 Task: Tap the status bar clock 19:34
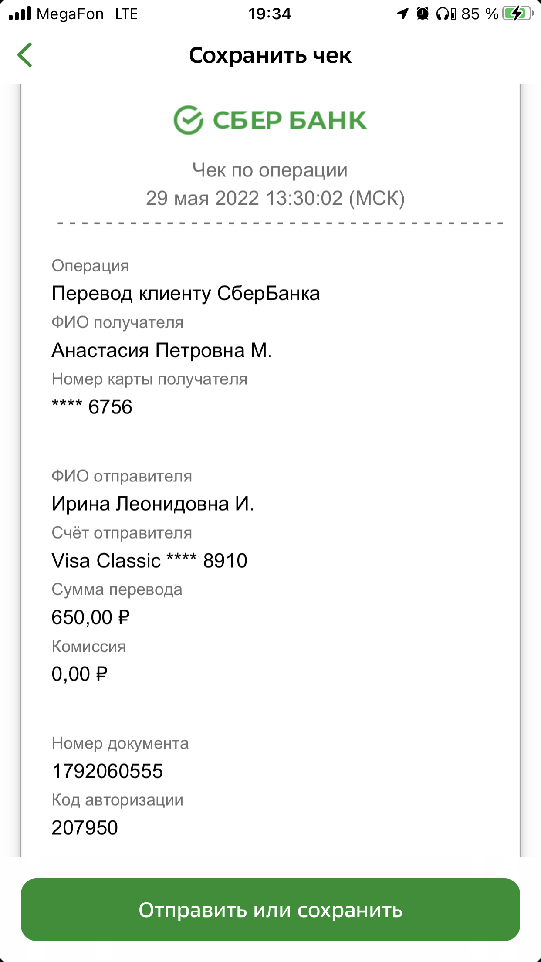point(270,14)
